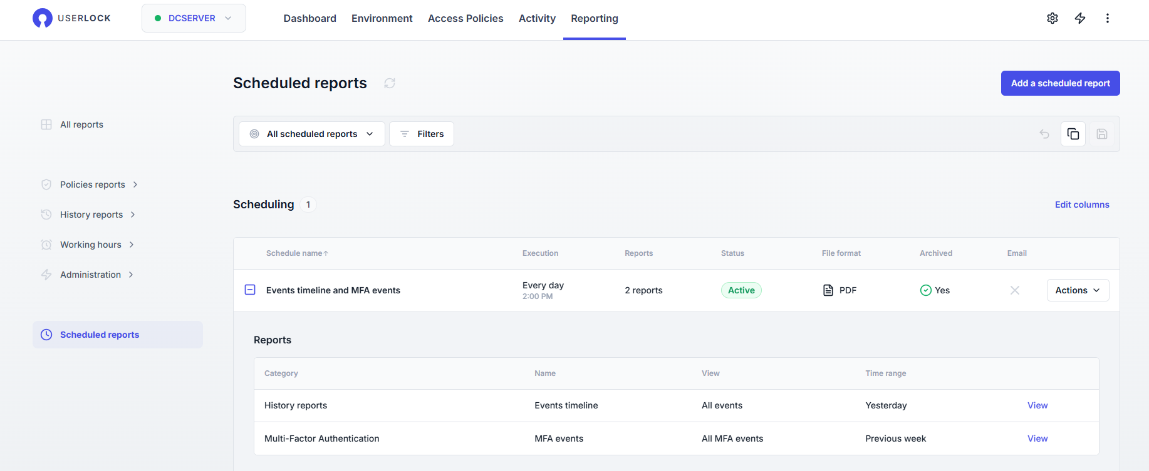Click the save view icon in filter bar
This screenshot has height=471, width=1149.
pyautogui.click(x=1102, y=134)
